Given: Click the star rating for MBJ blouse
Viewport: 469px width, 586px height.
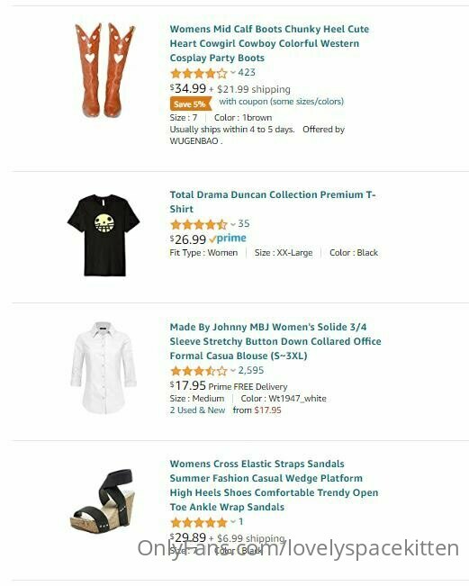Looking at the screenshot, I should point(199,371).
